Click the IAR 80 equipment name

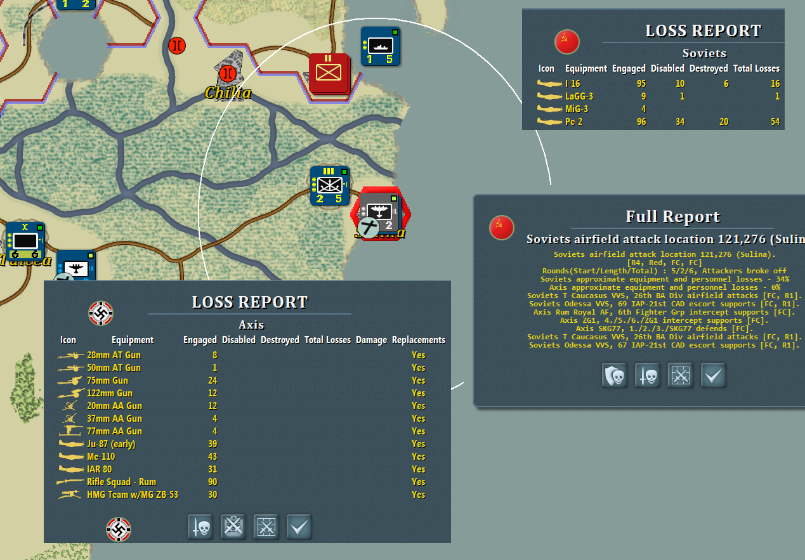(x=99, y=469)
